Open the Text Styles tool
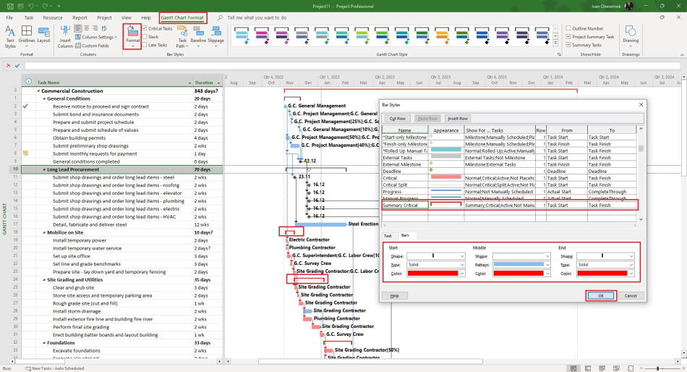Screen dimensions: 687x372 click(10, 36)
